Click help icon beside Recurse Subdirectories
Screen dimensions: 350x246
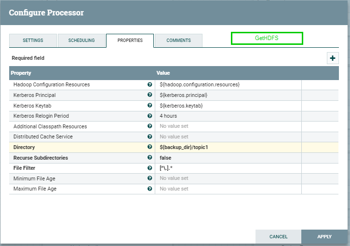149,158
